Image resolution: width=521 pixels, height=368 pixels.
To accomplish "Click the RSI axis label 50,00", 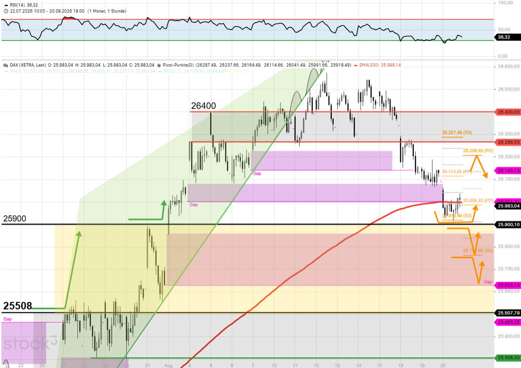I will click(504, 29).
